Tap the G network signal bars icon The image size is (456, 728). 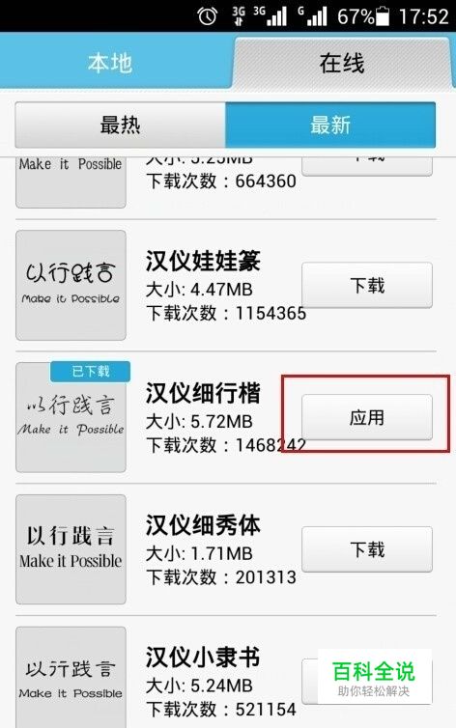(x=312, y=16)
